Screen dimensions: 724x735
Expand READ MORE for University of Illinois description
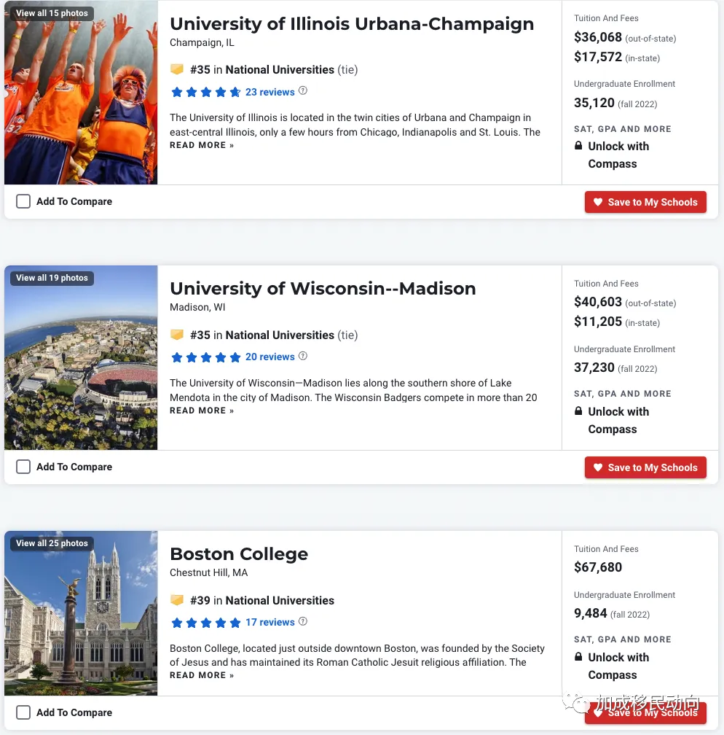pyautogui.click(x=202, y=145)
